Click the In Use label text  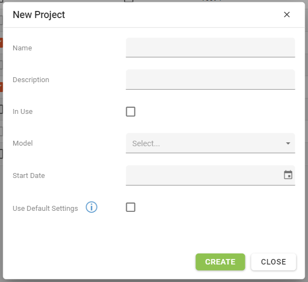(x=23, y=112)
